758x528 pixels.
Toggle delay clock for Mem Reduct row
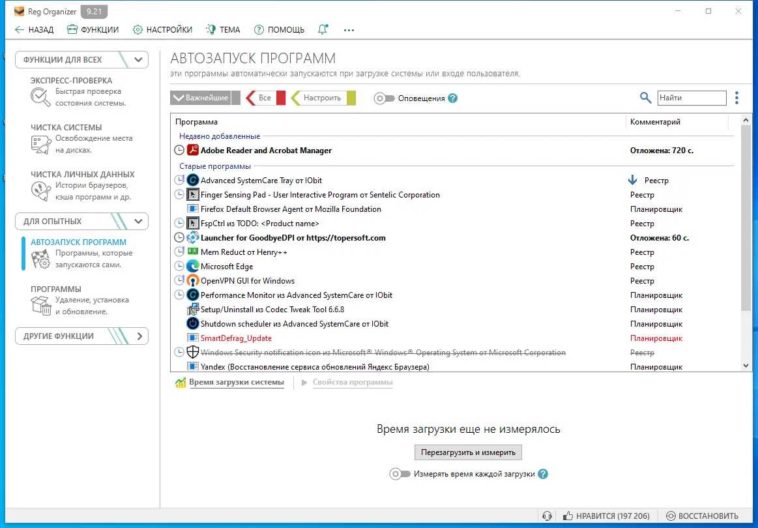pos(179,252)
